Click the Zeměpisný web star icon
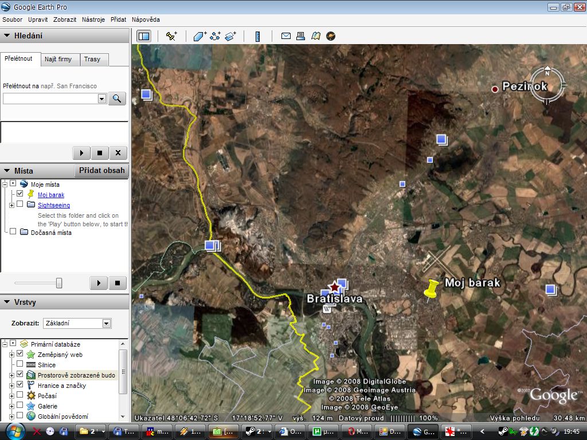587x440 pixels. [x=31, y=354]
